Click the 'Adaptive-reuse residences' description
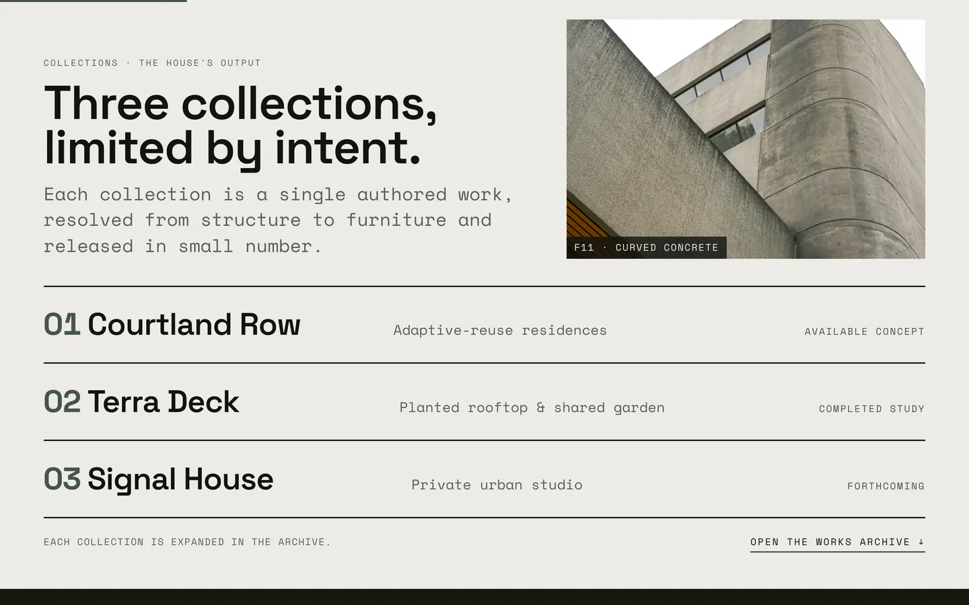 coord(500,330)
